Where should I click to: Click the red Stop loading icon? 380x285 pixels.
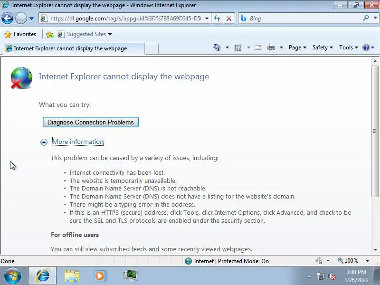(x=229, y=19)
